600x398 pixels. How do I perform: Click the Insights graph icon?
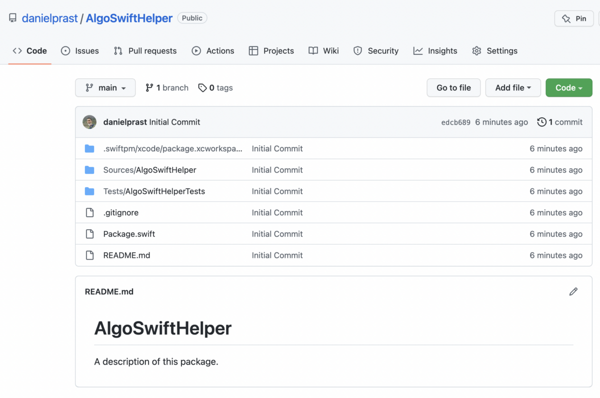tap(418, 51)
